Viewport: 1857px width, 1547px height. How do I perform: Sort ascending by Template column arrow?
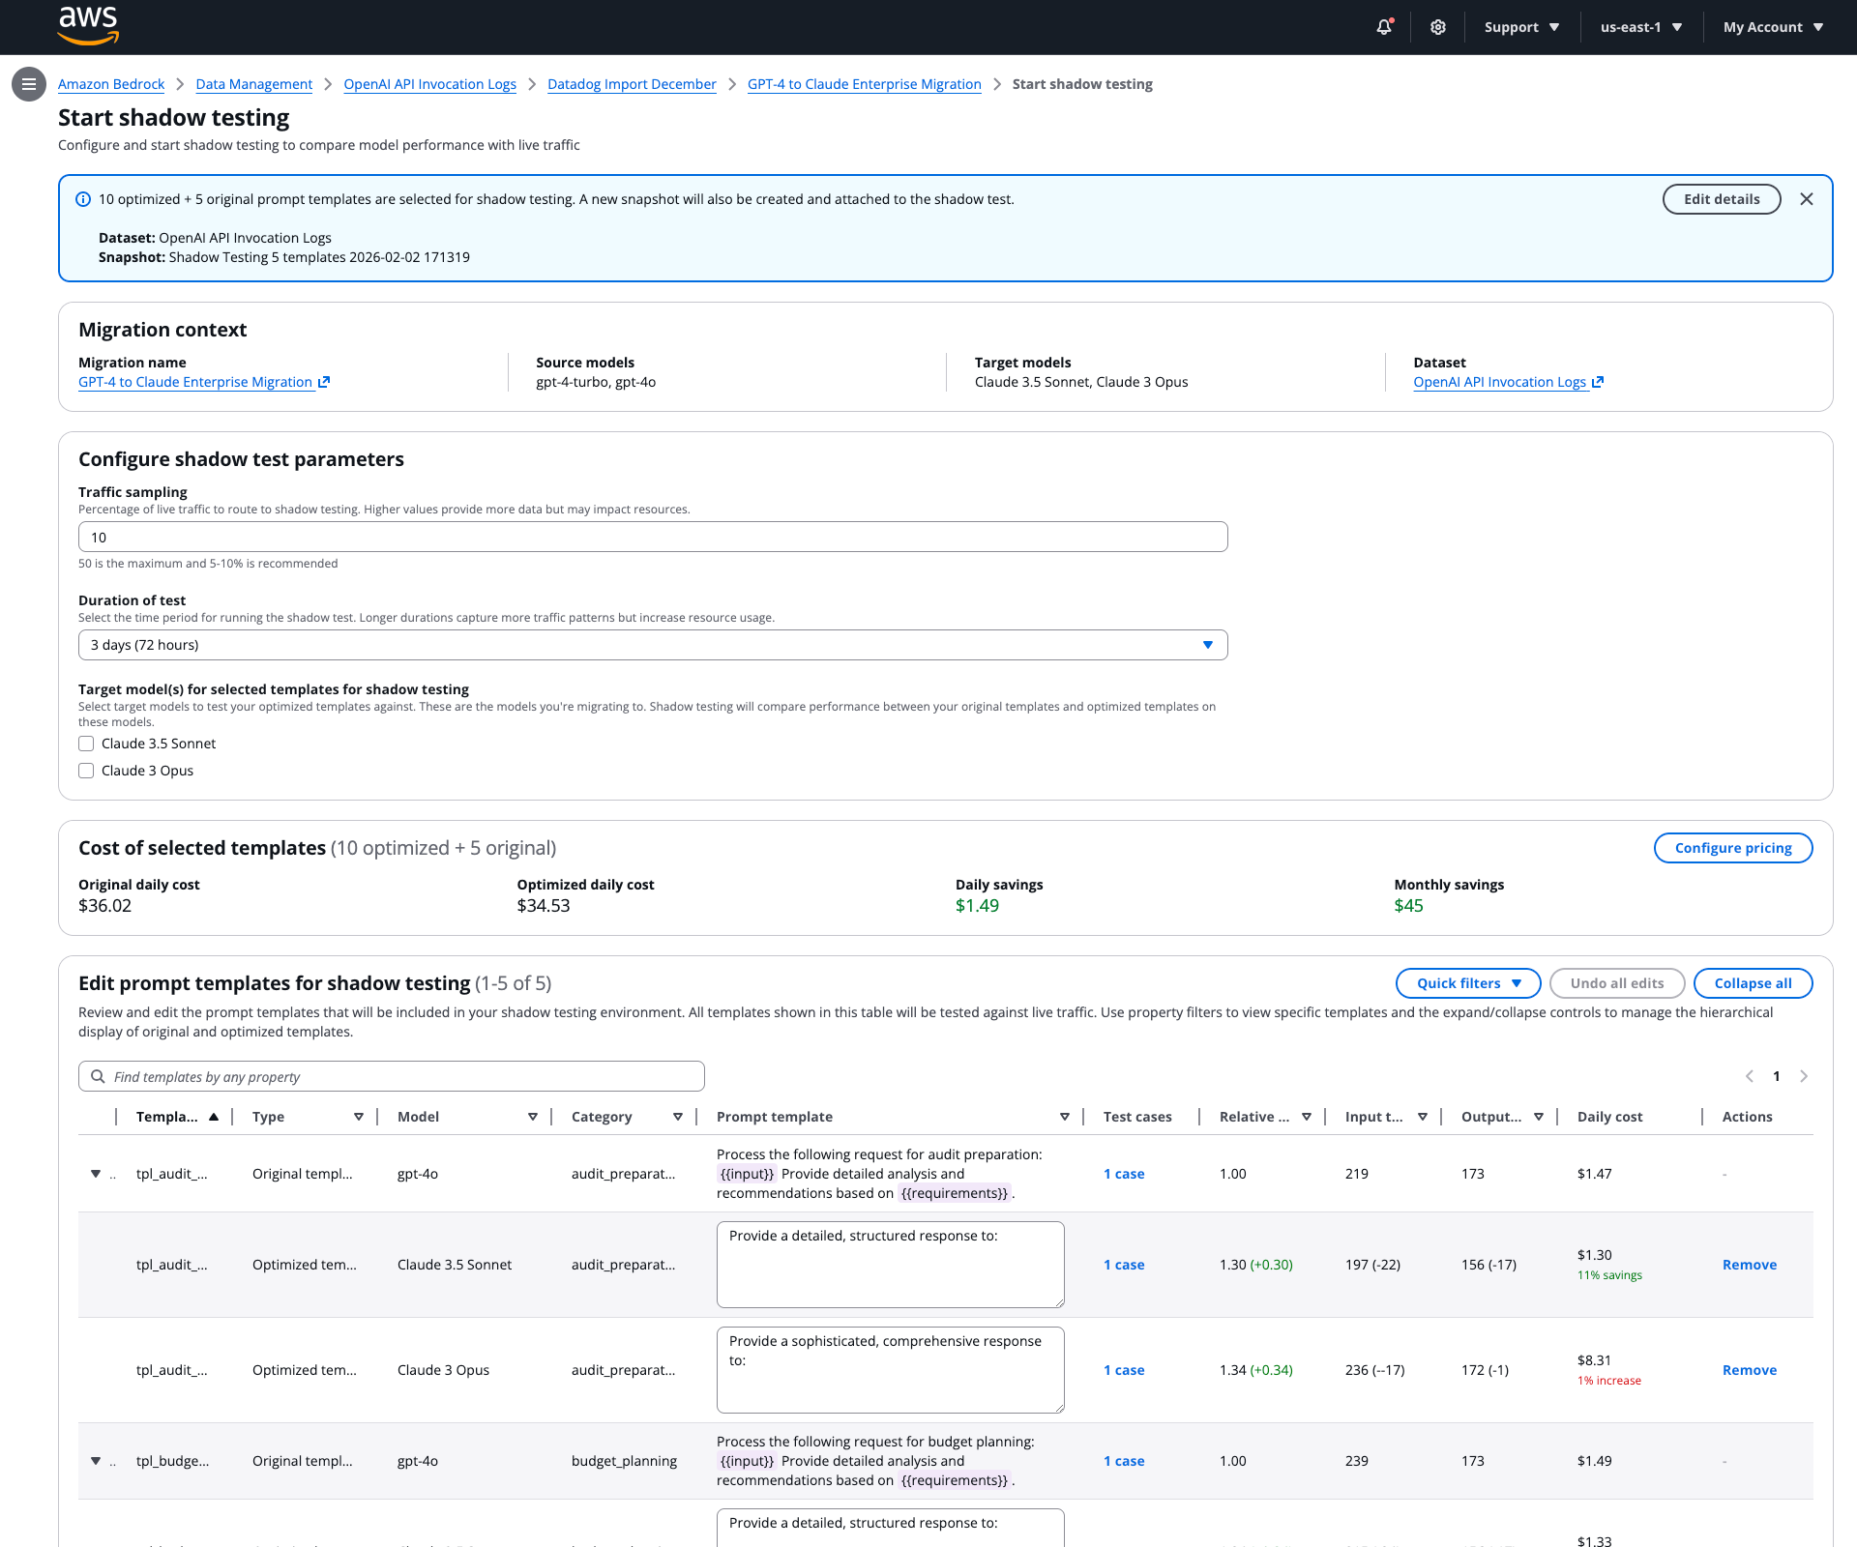[x=214, y=1117]
